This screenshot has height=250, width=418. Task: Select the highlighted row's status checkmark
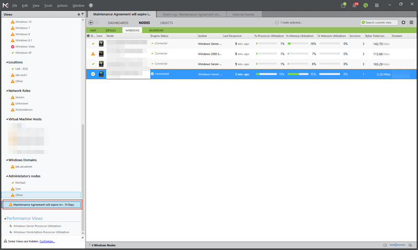pyautogui.click(x=93, y=74)
